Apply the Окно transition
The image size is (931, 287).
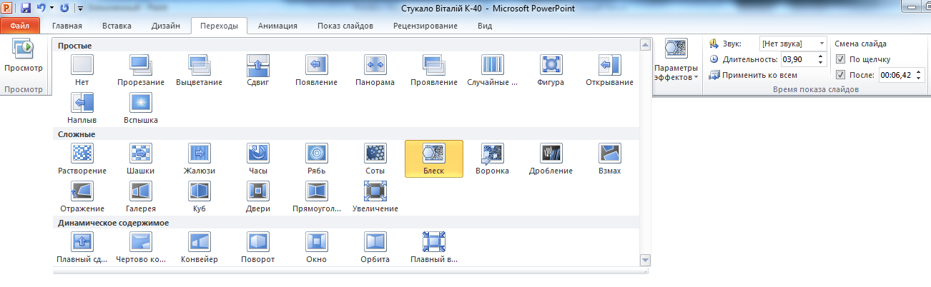tap(316, 247)
